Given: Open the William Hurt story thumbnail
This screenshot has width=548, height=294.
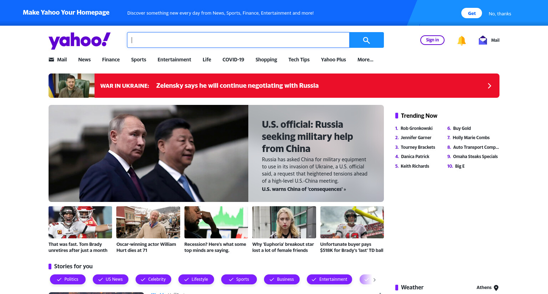Looking at the screenshot, I should [x=148, y=222].
